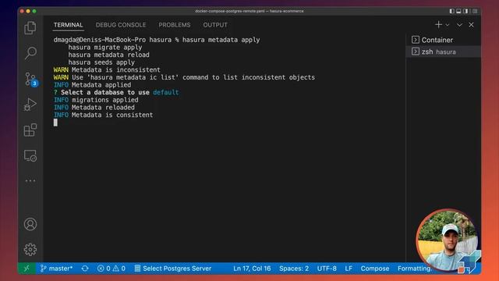The image size is (499, 281).
Task: Select the Container terminal
Action: [444, 40]
